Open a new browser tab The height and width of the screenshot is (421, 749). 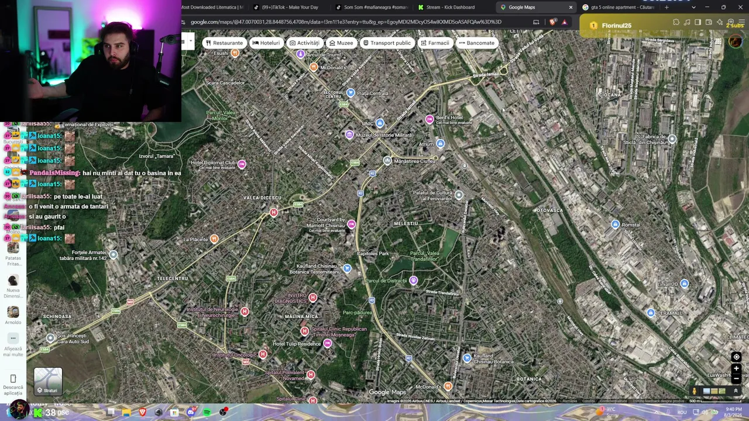tap(666, 7)
